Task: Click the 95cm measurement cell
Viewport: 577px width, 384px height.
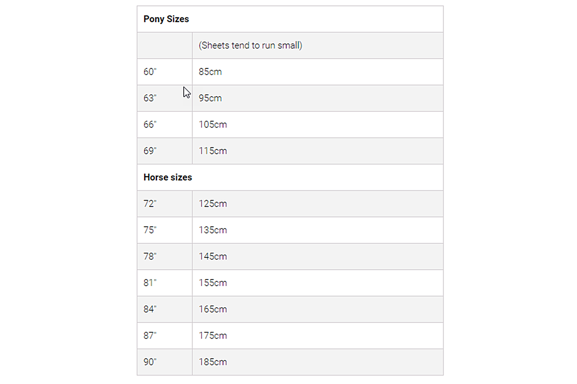Action: [210, 98]
